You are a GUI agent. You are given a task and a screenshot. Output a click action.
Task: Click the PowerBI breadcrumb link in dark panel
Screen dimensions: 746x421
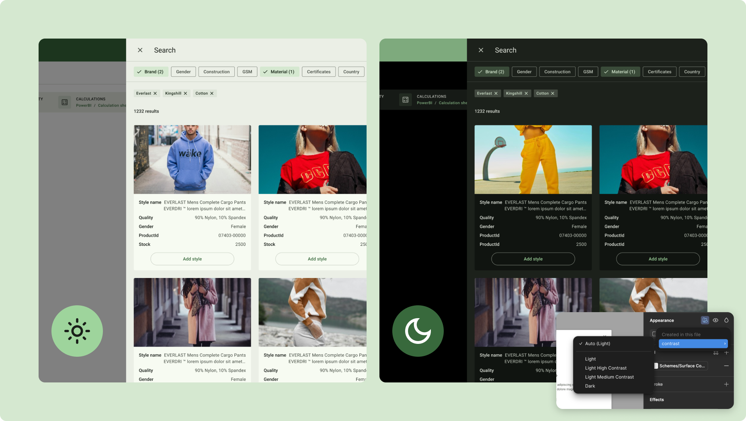424,103
